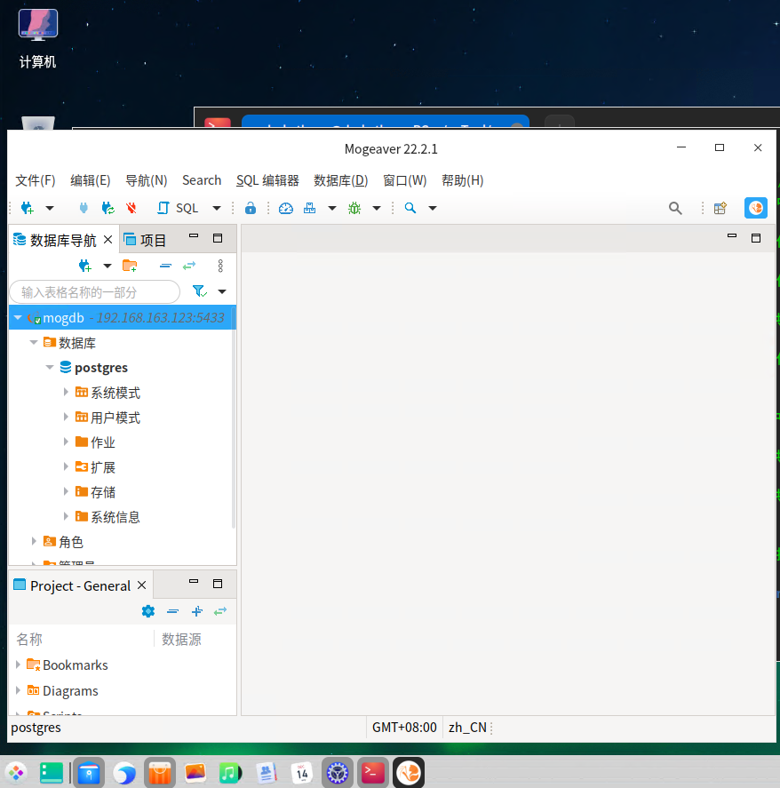Click the create new folder icon
This screenshot has width=780, height=788.
(130, 266)
